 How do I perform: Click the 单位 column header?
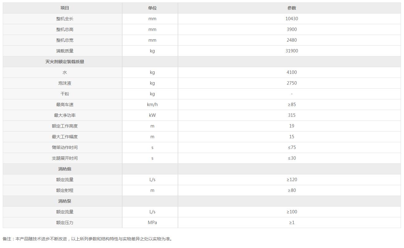pyautogui.click(x=152, y=8)
